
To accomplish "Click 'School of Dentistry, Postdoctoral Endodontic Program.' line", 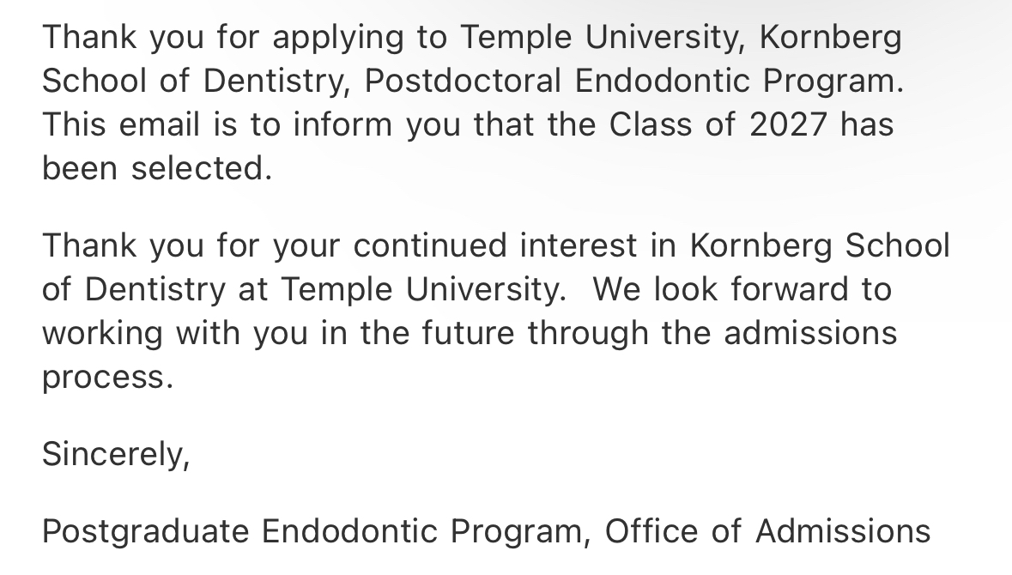I will click(473, 82).
